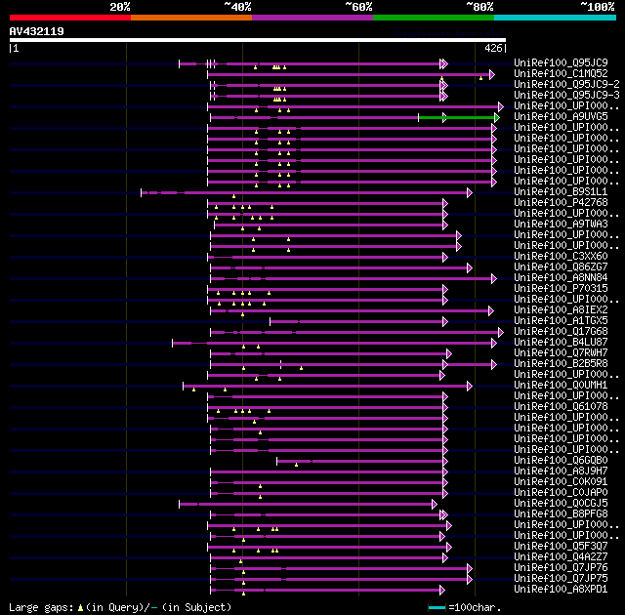Select the UniRef100_Q5F3Q7 label

coord(561,546)
